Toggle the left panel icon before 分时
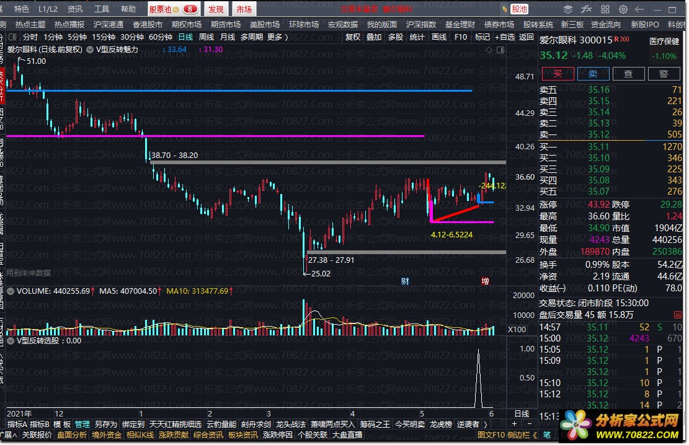689x445 pixels. coord(12,37)
